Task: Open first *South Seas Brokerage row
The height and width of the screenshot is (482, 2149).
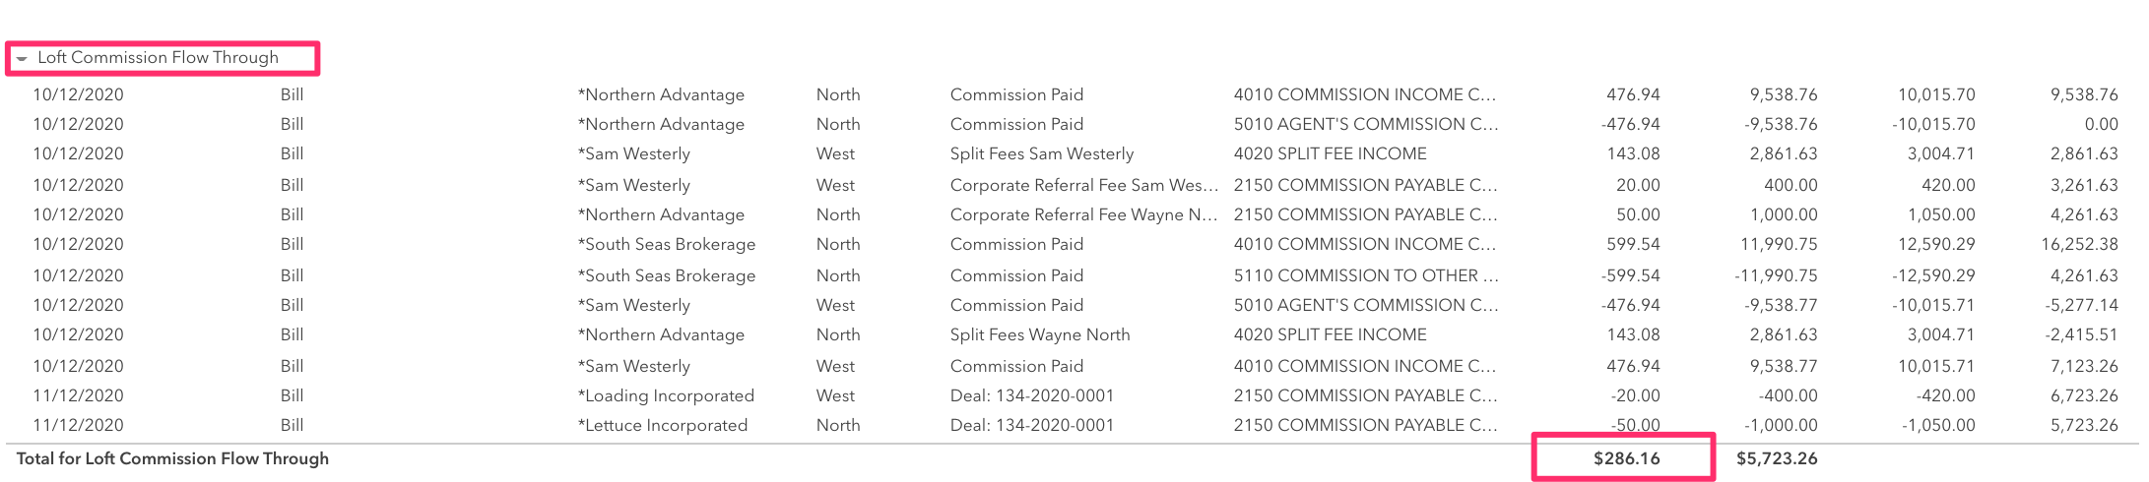Action: point(1074,244)
